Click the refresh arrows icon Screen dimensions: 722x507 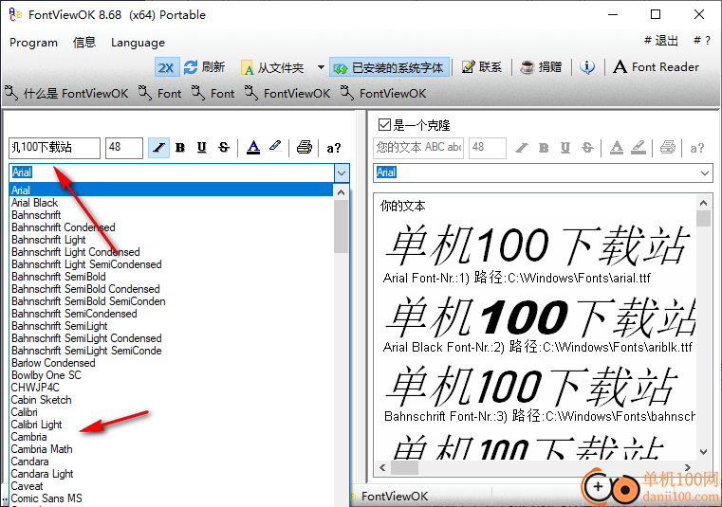(x=190, y=67)
